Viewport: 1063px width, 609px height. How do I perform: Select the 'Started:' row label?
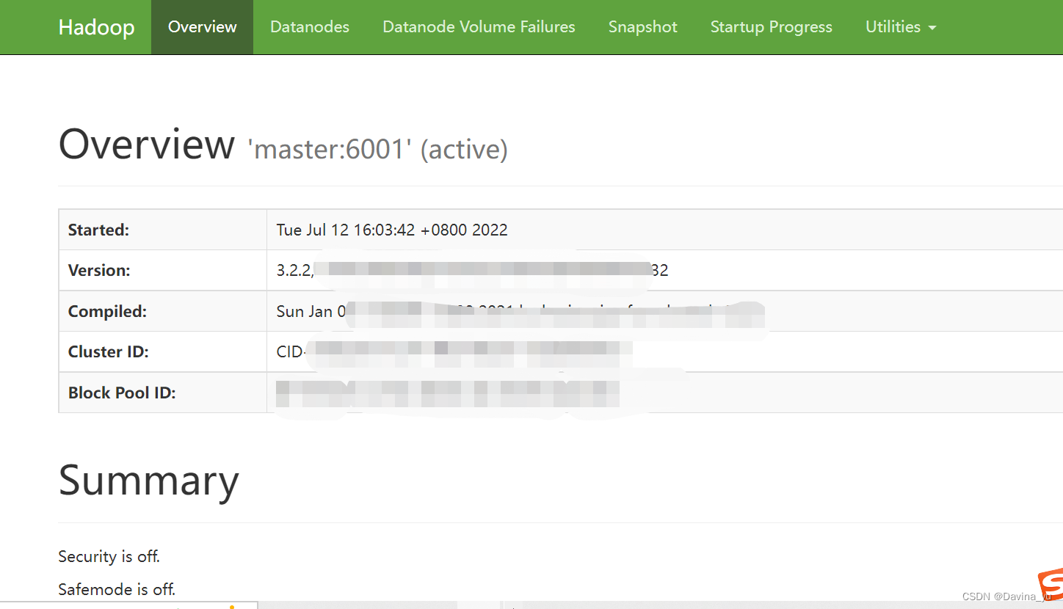tap(98, 230)
